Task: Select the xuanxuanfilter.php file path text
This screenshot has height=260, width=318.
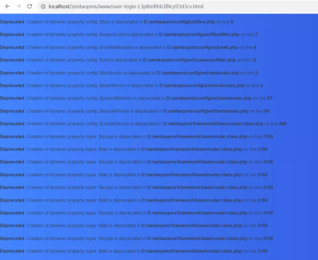Action: coord(189,60)
